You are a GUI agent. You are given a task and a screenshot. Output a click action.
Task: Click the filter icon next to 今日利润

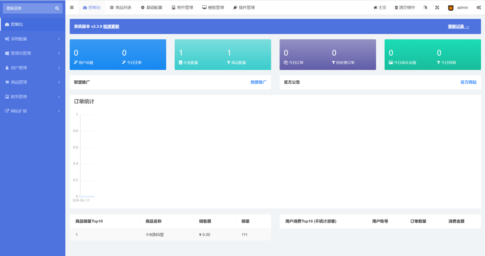click(x=439, y=63)
